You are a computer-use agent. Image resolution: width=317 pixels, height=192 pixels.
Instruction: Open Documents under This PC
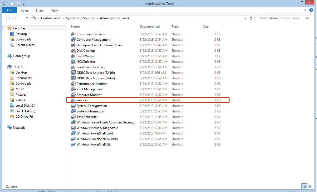coord(23,78)
